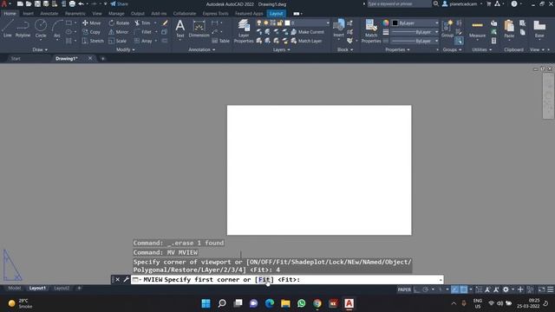Click the Move tool
This screenshot has width=555, height=312.
[92, 23]
